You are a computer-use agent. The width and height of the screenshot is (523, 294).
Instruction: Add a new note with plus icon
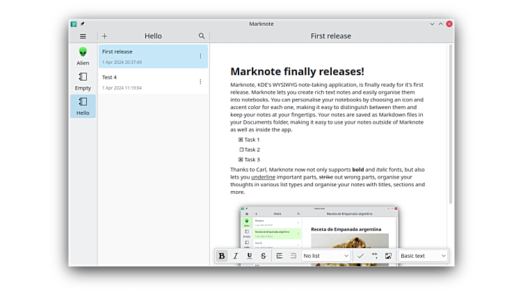105,36
